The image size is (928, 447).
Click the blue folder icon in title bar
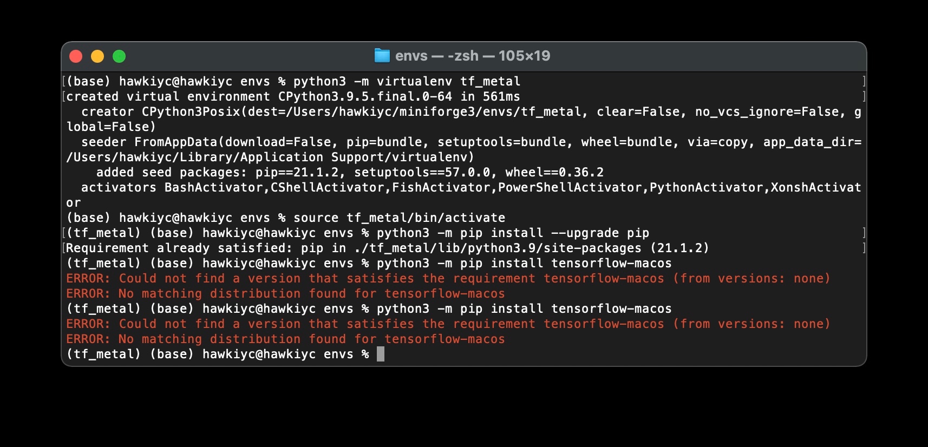(382, 55)
